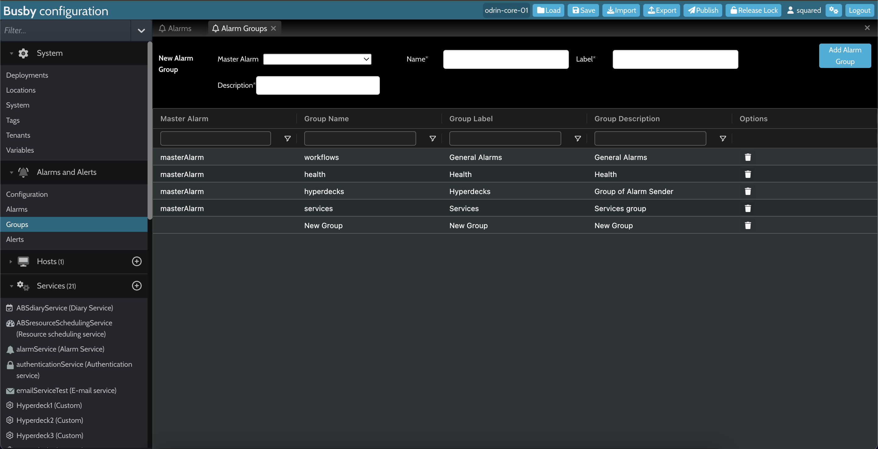878x449 pixels.
Task: Collapse the Alarms and Alerts section
Action: 12,172
